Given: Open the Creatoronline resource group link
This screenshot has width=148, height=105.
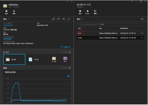Looking at the screenshot, I should (8, 25).
